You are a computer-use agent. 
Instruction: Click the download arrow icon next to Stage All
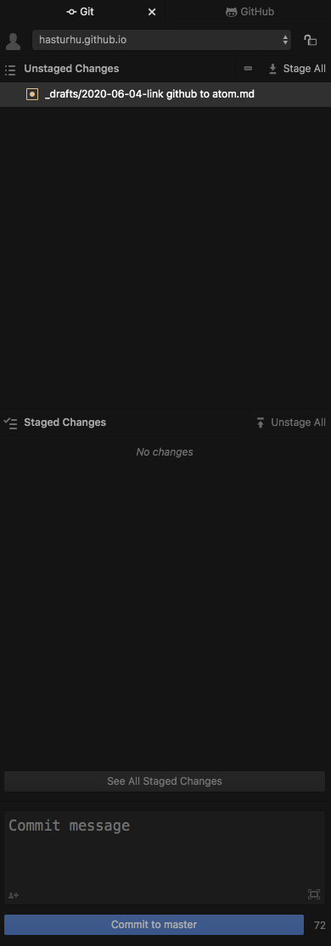[273, 69]
